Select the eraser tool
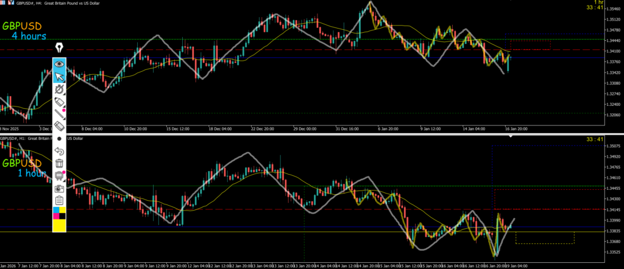 click(x=59, y=125)
